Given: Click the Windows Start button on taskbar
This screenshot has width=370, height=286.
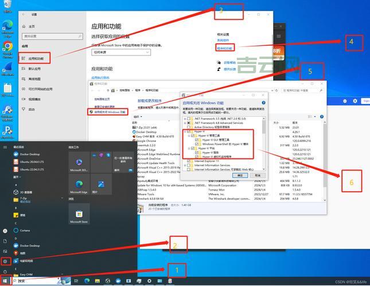Looking at the screenshot, I should tap(5, 281).
